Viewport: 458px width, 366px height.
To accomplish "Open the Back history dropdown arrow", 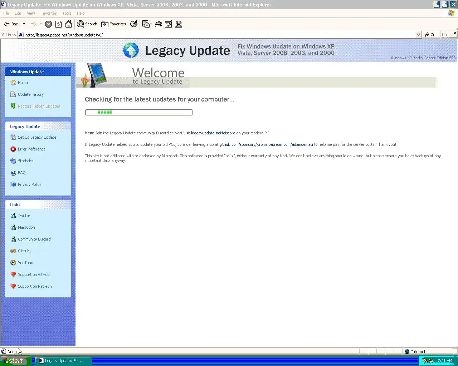I will coord(24,24).
